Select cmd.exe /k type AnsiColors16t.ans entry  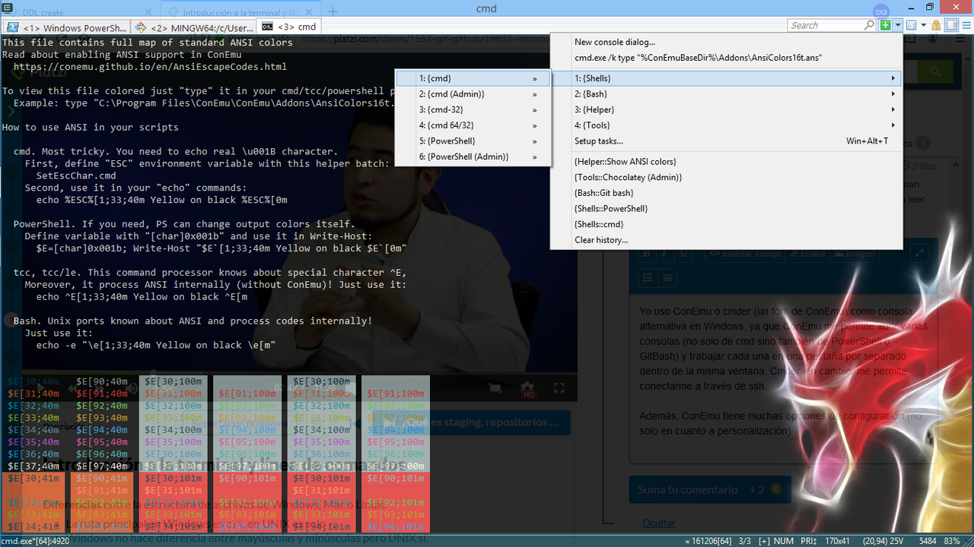727,58
